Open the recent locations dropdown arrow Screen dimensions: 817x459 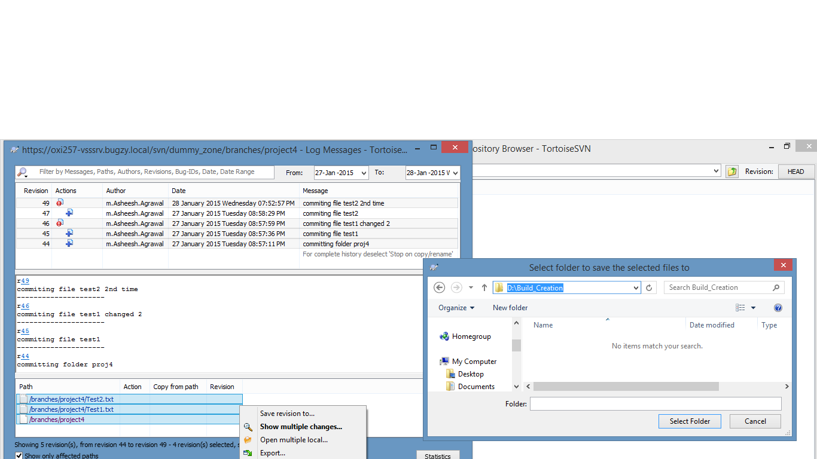click(x=471, y=287)
